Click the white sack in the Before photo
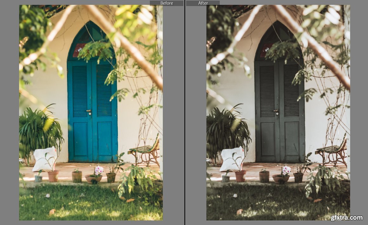The height and width of the screenshot is (225, 368). (44, 159)
